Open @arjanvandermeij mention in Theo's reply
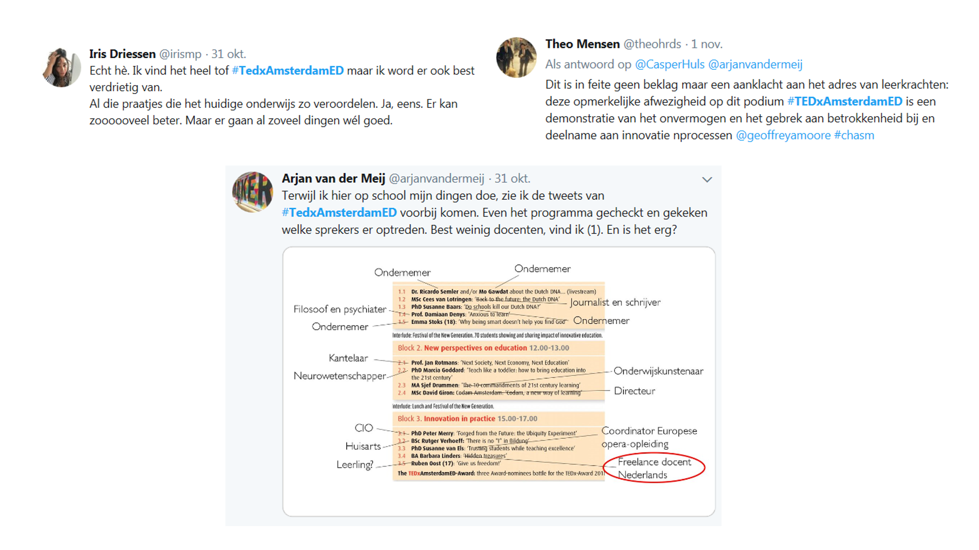979x550 pixels. (755, 64)
